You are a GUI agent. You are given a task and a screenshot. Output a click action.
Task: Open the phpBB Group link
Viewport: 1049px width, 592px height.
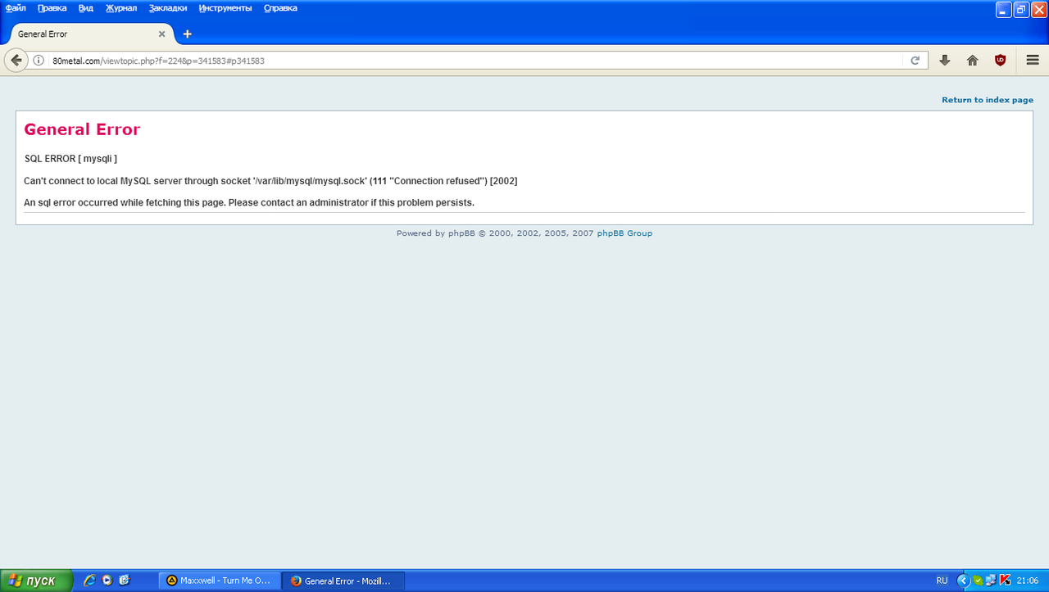click(624, 233)
